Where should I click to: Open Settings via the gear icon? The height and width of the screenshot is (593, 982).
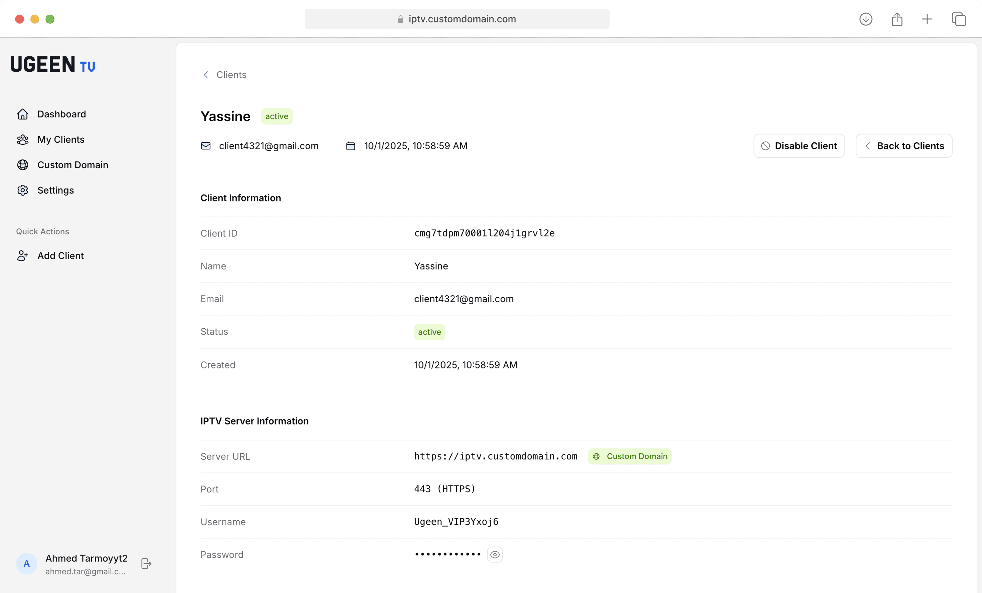[23, 190]
